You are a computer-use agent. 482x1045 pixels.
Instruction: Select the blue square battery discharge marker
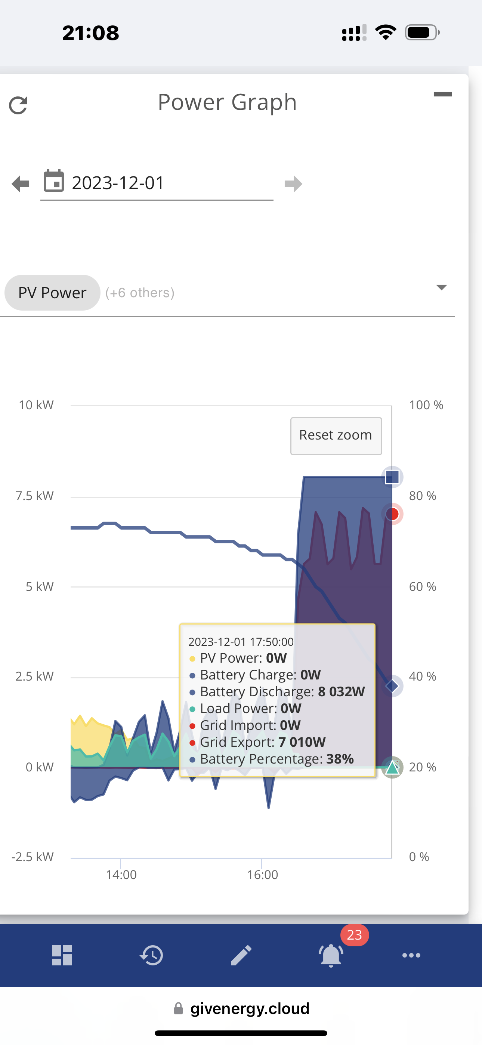click(392, 477)
